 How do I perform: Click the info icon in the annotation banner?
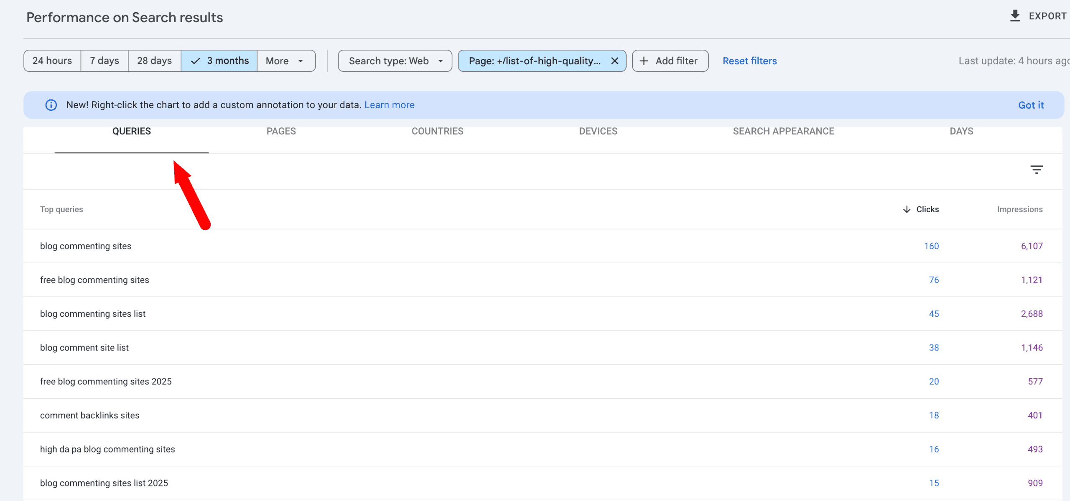pyautogui.click(x=51, y=105)
